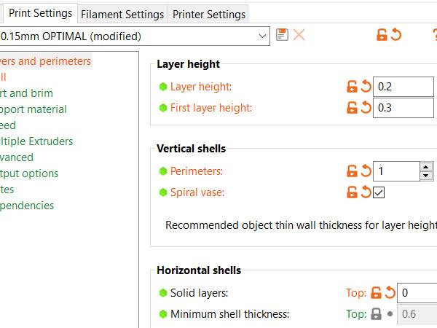Decrease Perimeters with the down arrow
This screenshot has height=328, width=437.
pos(426,176)
